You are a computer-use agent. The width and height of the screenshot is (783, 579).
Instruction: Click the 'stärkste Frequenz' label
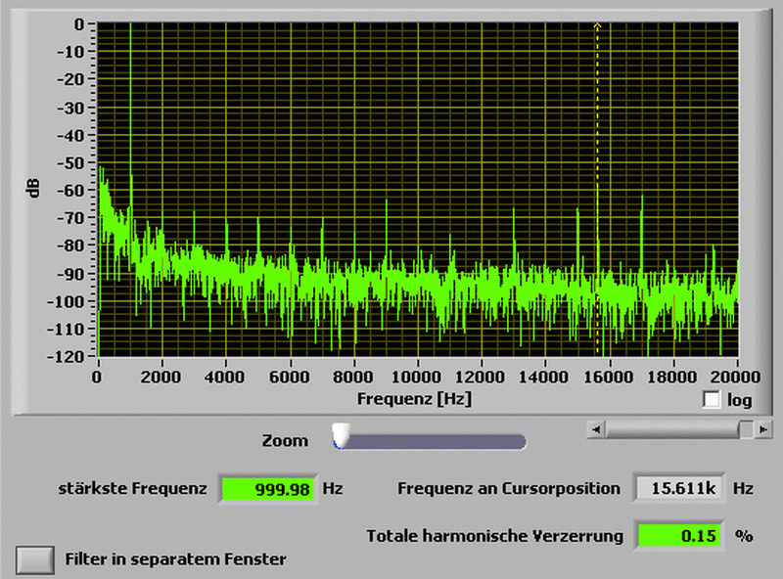(133, 488)
